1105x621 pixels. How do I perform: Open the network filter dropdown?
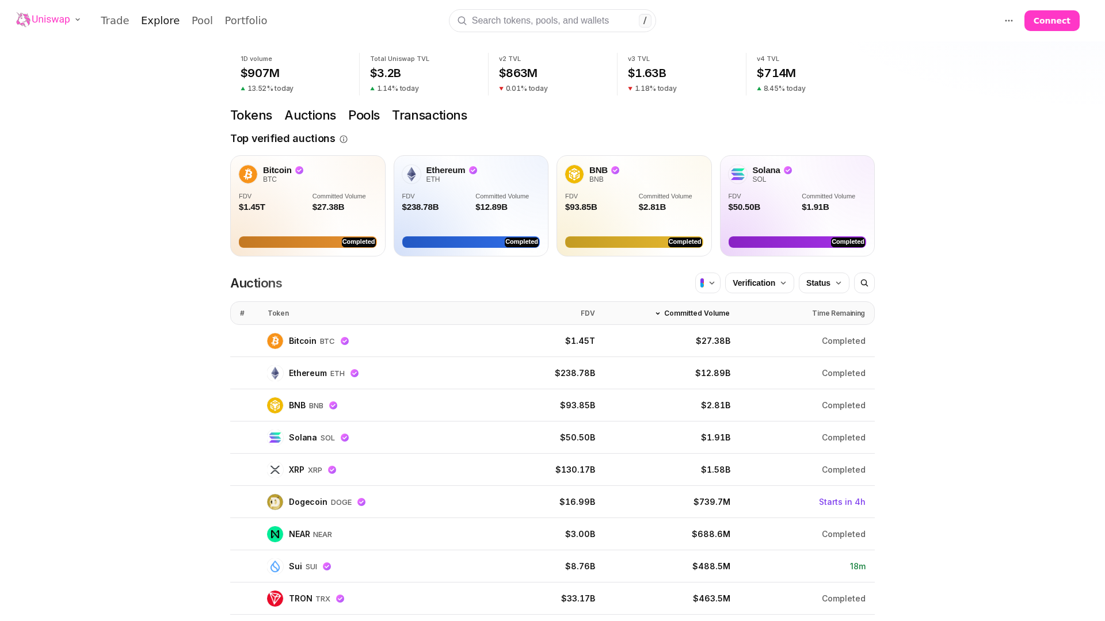click(708, 283)
